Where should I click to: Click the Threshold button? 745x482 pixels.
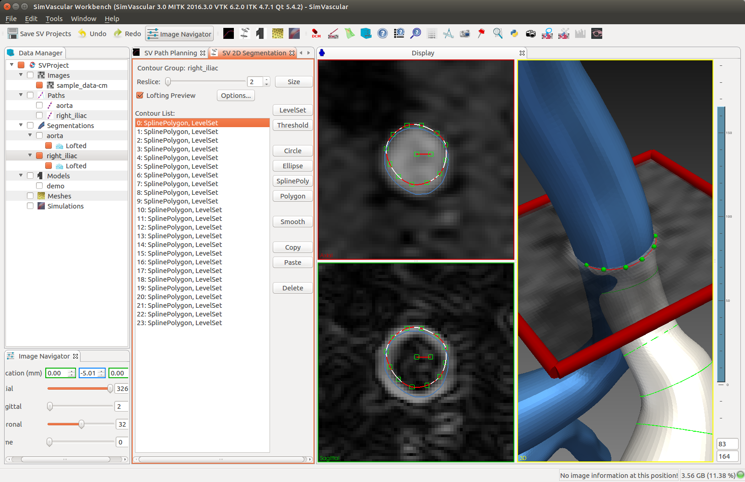coord(293,125)
